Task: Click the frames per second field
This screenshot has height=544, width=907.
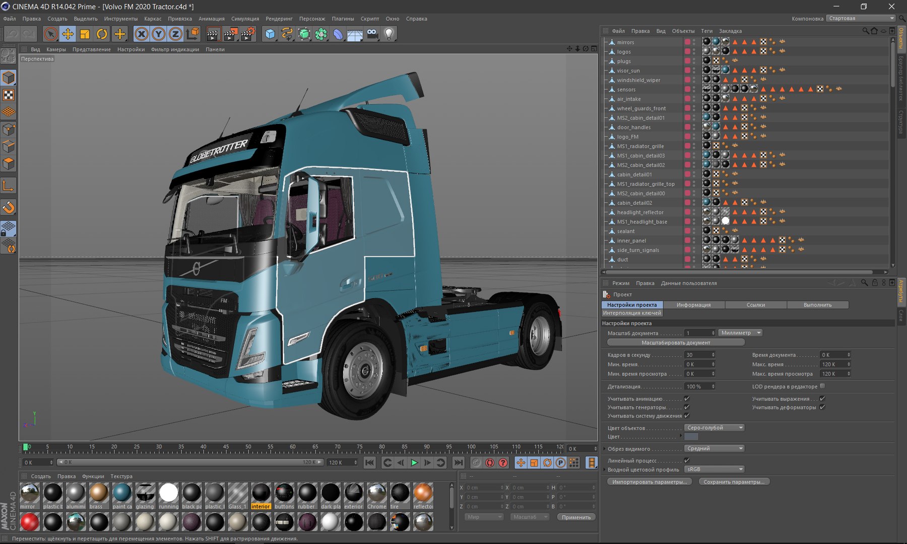Action: click(x=699, y=355)
